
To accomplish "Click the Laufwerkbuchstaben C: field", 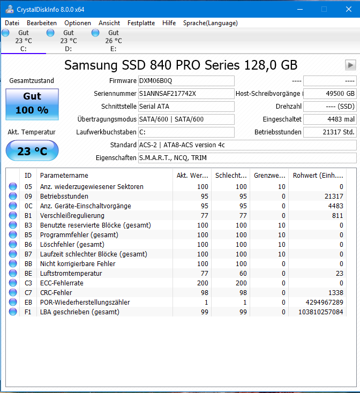I will click(x=186, y=132).
